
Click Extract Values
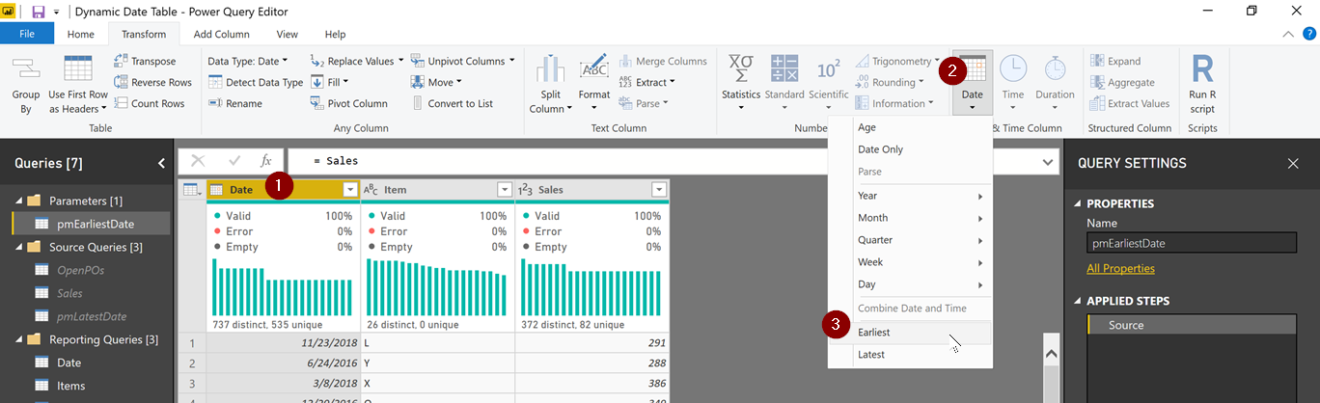click(x=1129, y=103)
